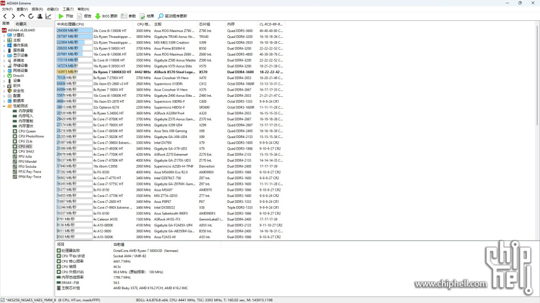Select the 24x Core i9-13900K HT row
The width and height of the screenshot is (540, 303).
170,31
